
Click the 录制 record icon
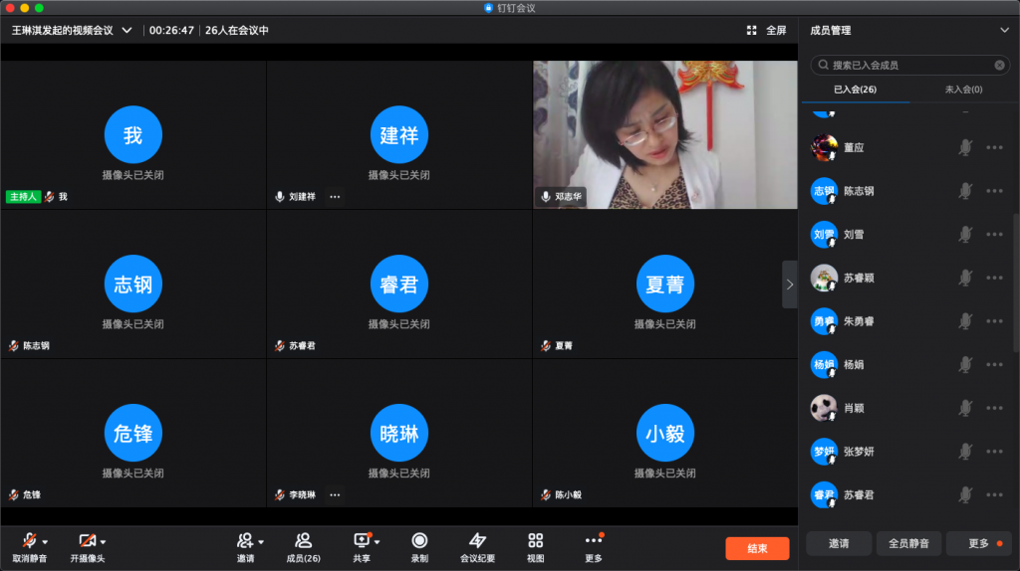pos(419,541)
